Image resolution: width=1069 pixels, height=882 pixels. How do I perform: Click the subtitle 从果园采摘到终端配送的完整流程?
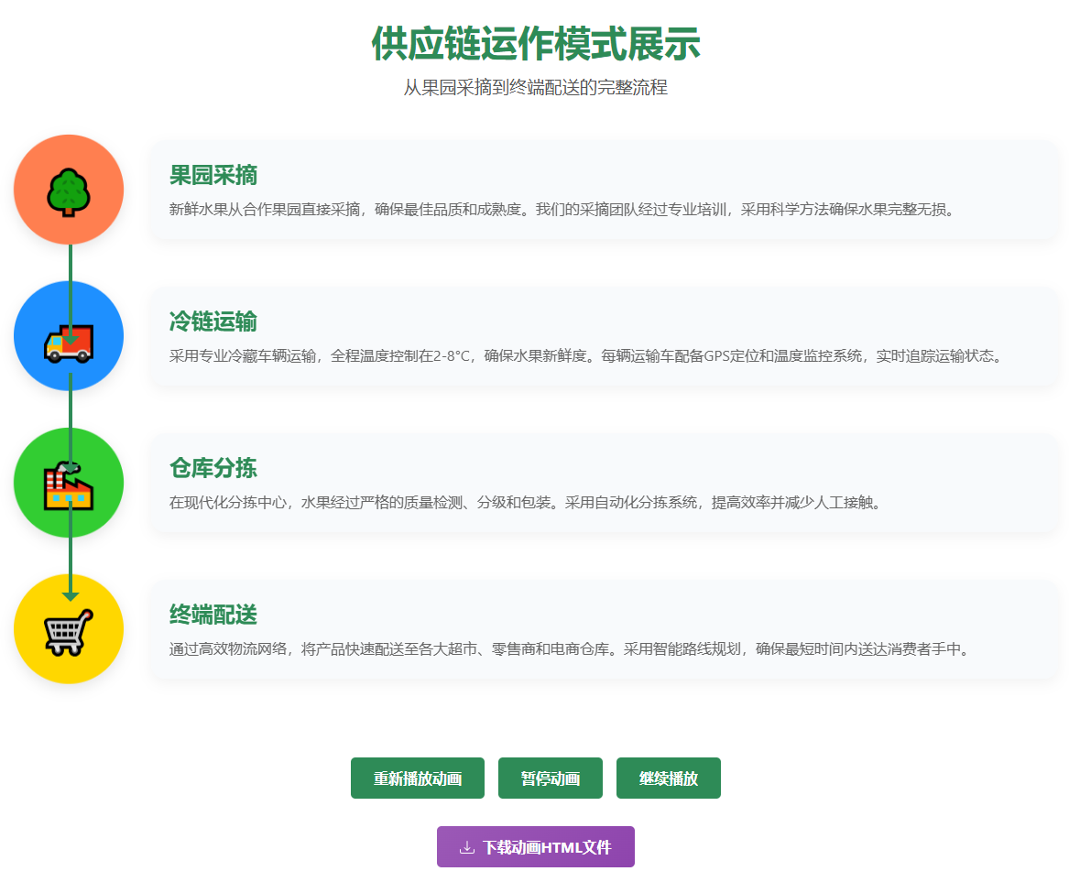(535, 88)
